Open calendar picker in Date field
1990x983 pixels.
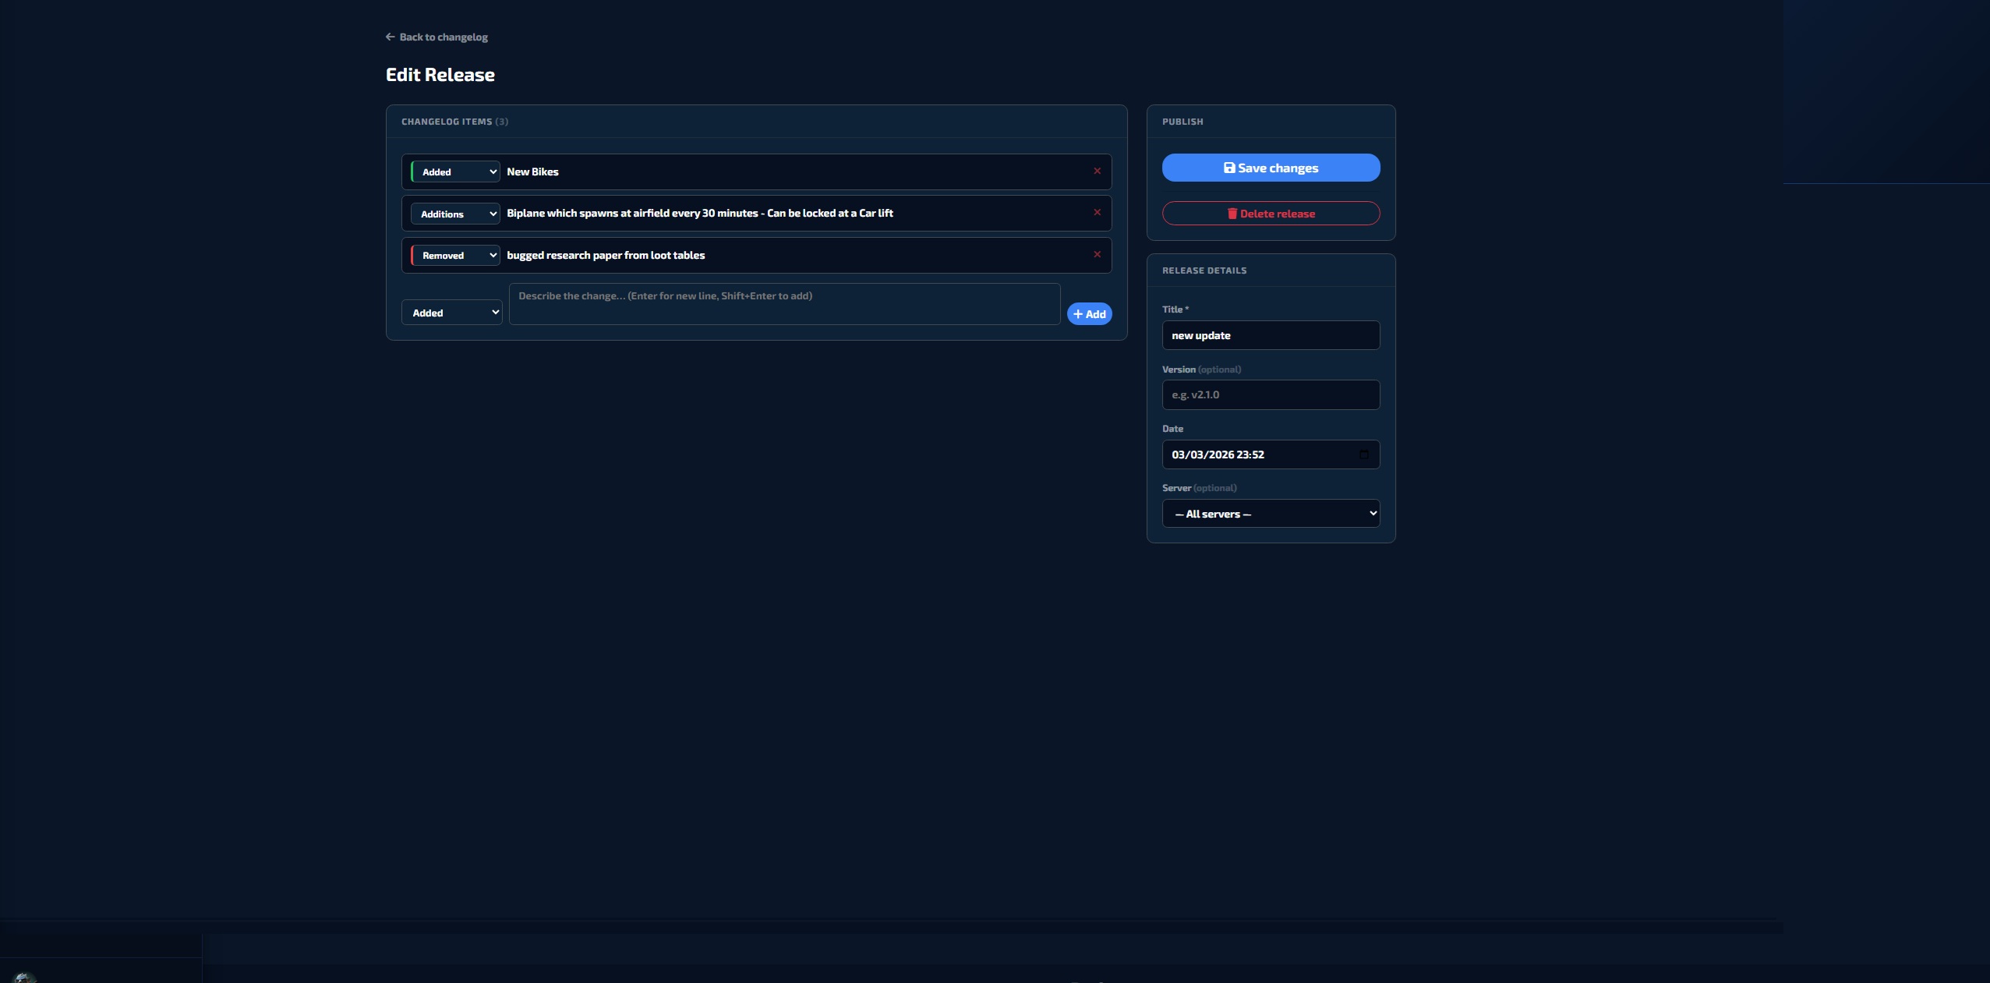[x=1363, y=454]
